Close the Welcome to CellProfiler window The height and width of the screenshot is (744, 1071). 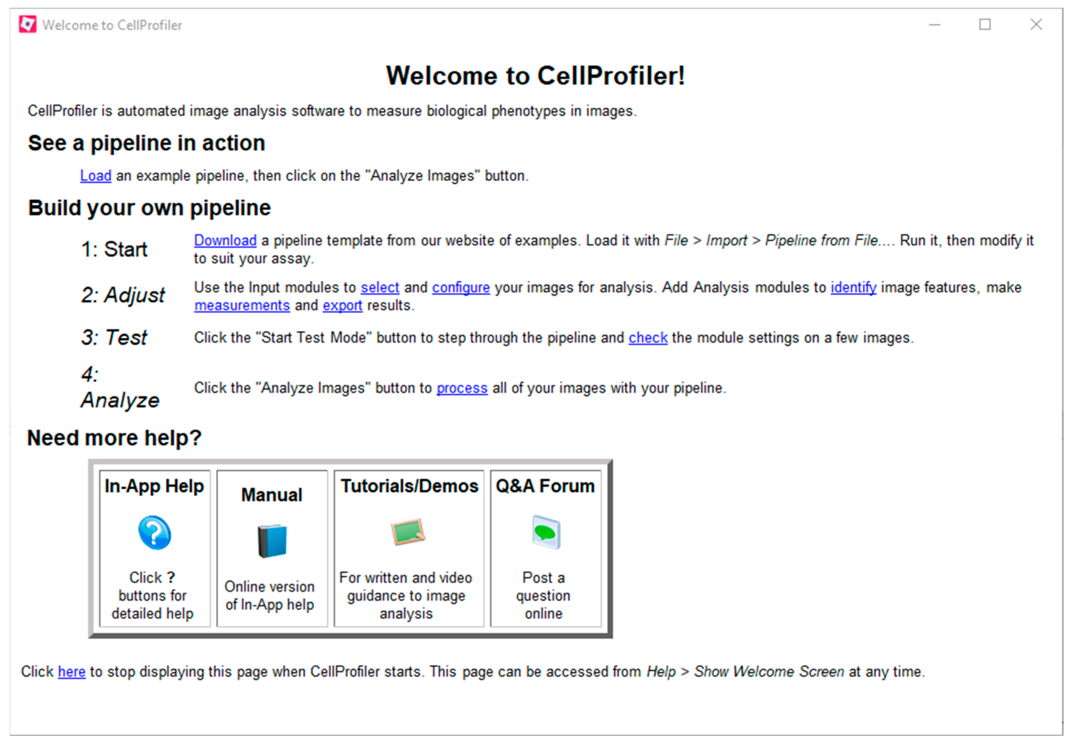pyautogui.click(x=1036, y=24)
